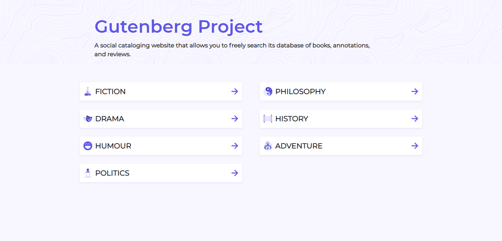The image size is (502, 241).
Task: Open the FICTION category
Action: 161,91
